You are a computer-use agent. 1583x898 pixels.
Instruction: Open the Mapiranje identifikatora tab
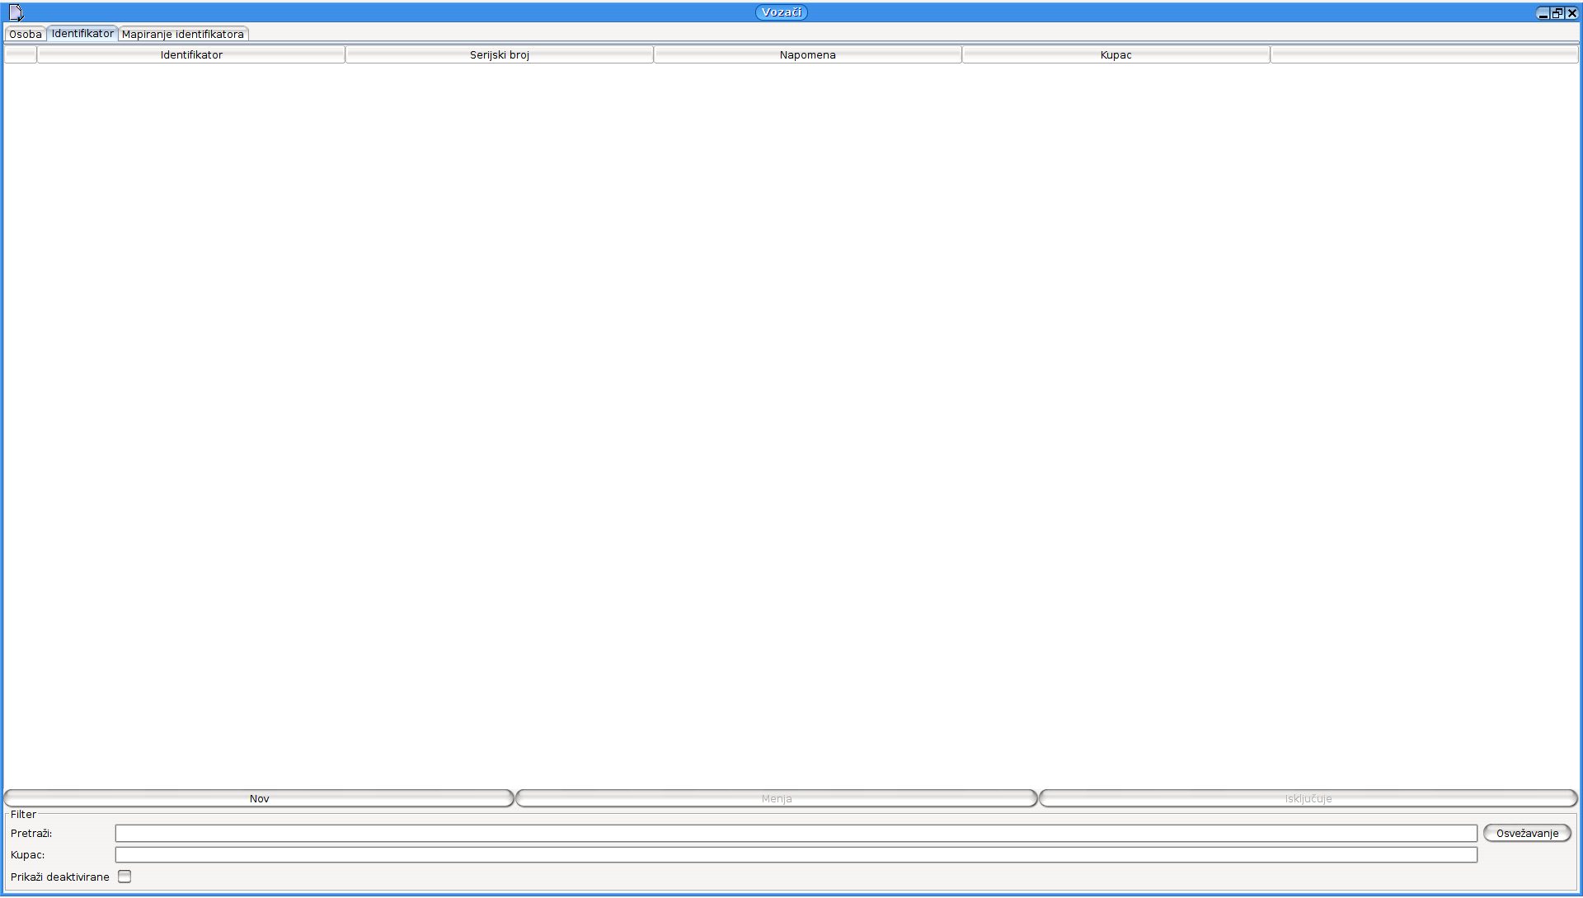182,34
